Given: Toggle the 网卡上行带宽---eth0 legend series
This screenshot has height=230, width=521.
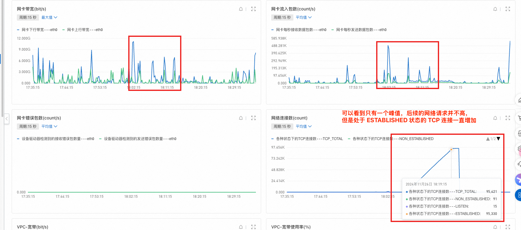Looking at the screenshot, I should tap(83, 30).
